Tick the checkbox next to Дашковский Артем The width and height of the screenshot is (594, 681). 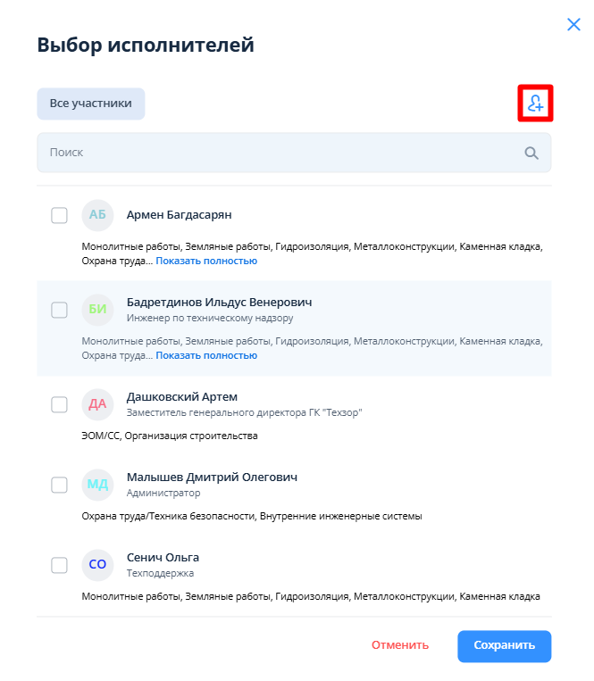(x=59, y=403)
